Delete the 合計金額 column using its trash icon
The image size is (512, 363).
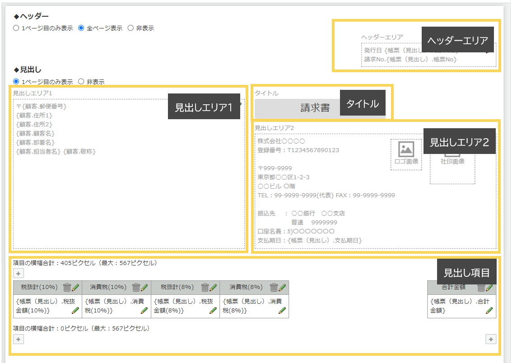(x=481, y=288)
